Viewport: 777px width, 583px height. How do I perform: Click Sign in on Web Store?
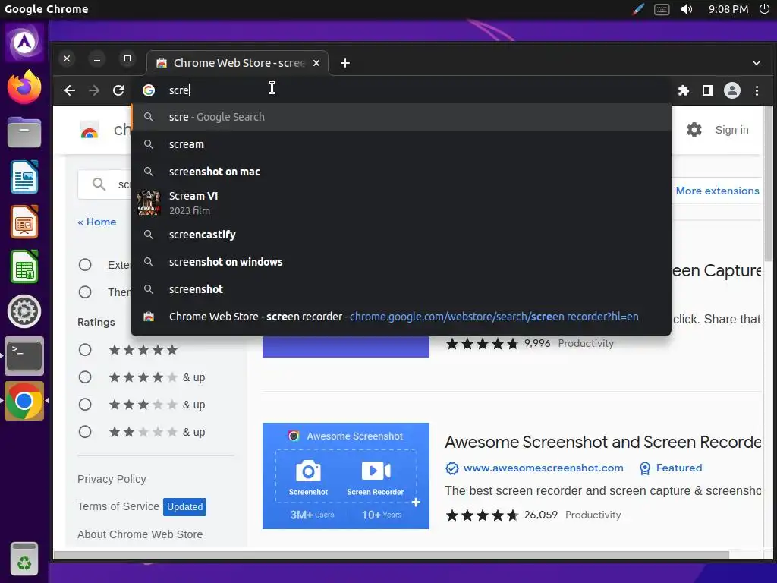[x=731, y=130]
